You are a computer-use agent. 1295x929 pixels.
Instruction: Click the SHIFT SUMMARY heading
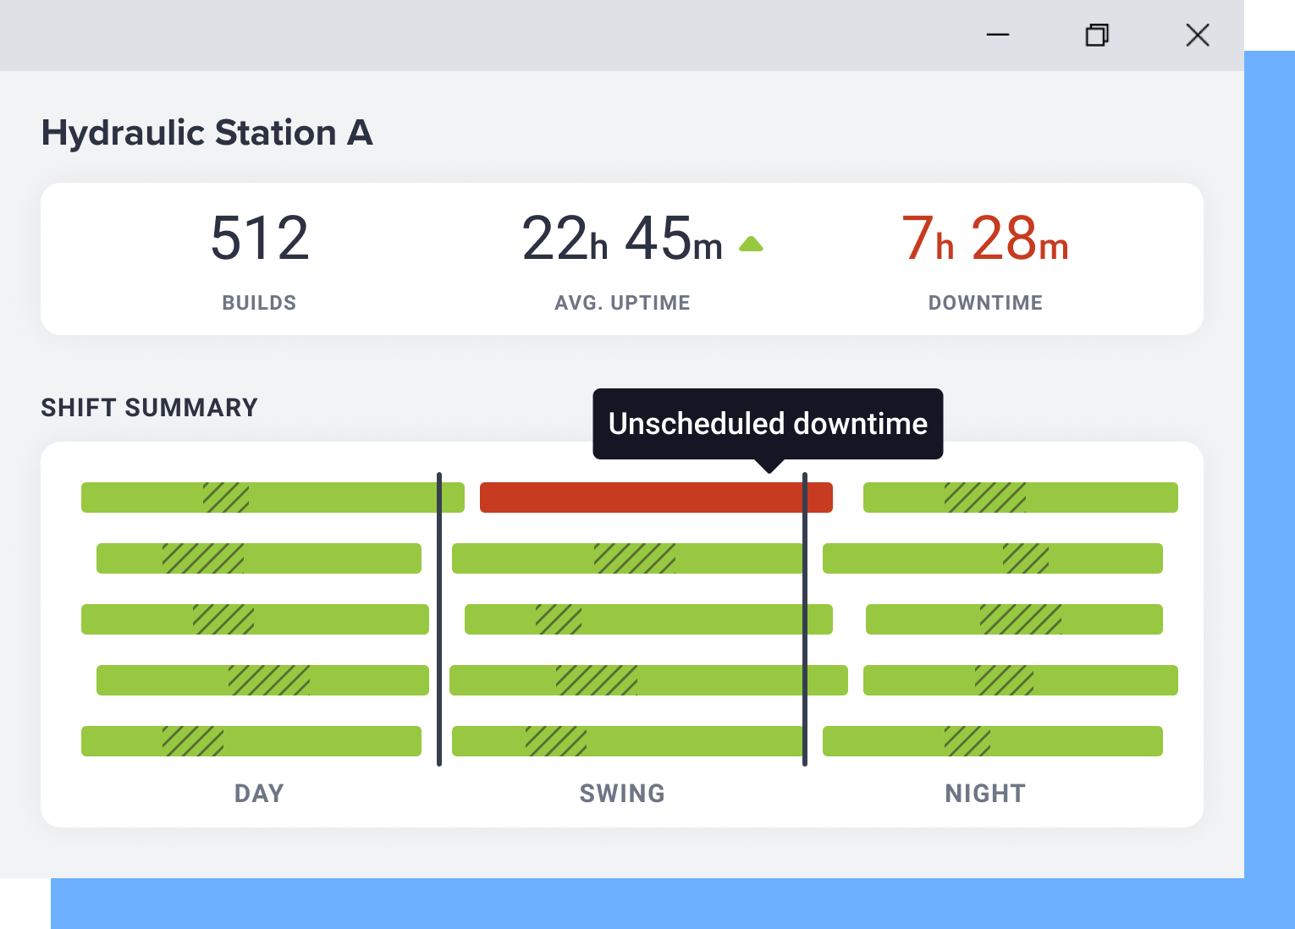point(149,407)
